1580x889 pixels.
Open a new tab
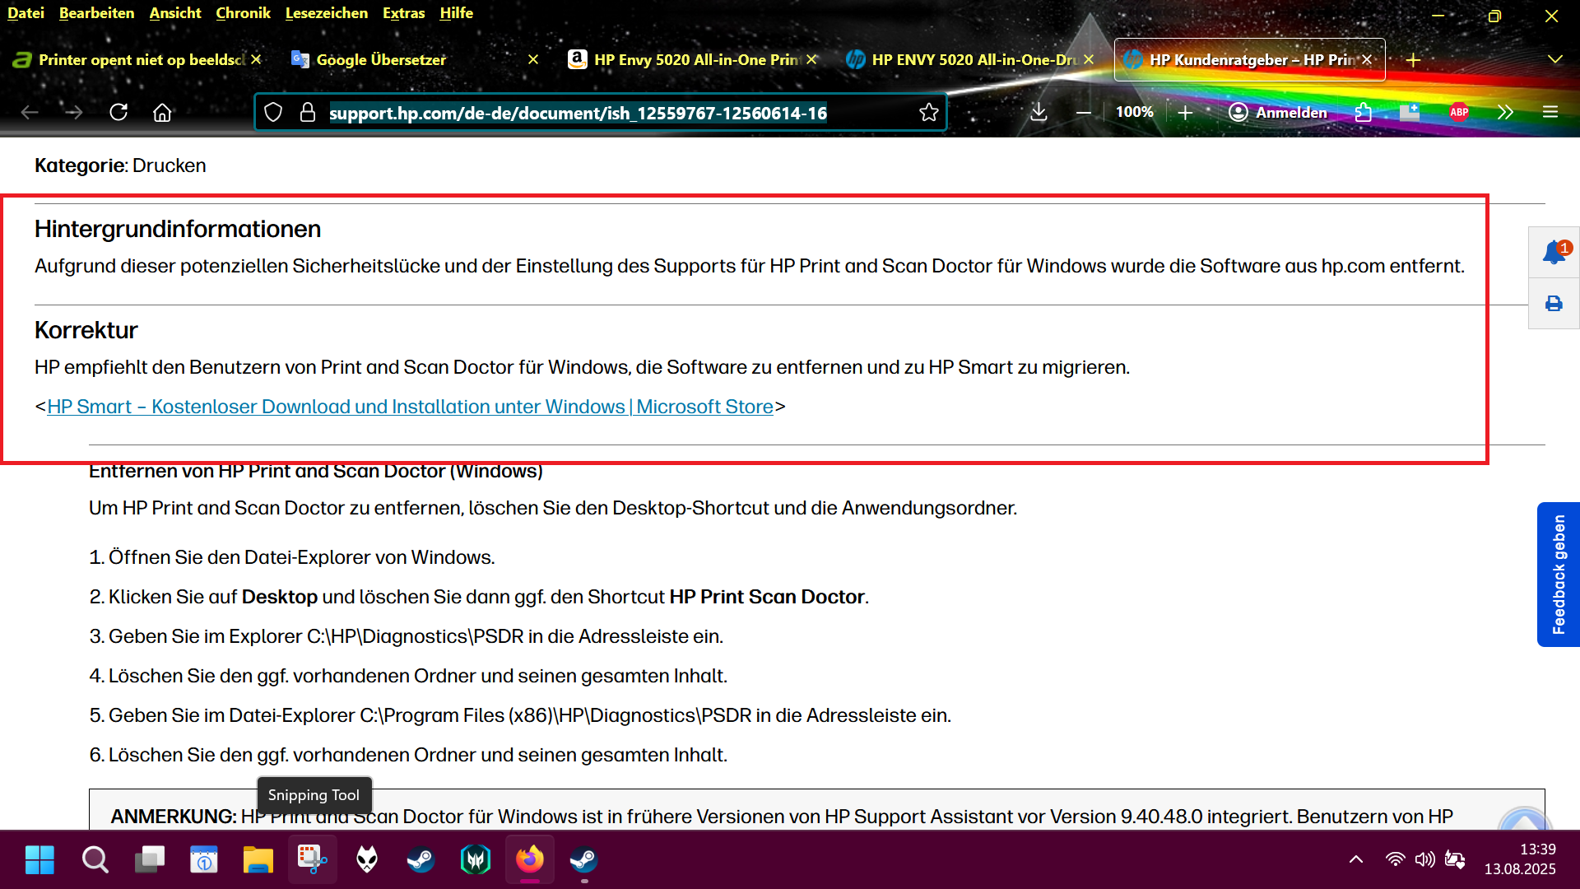tap(1413, 60)
